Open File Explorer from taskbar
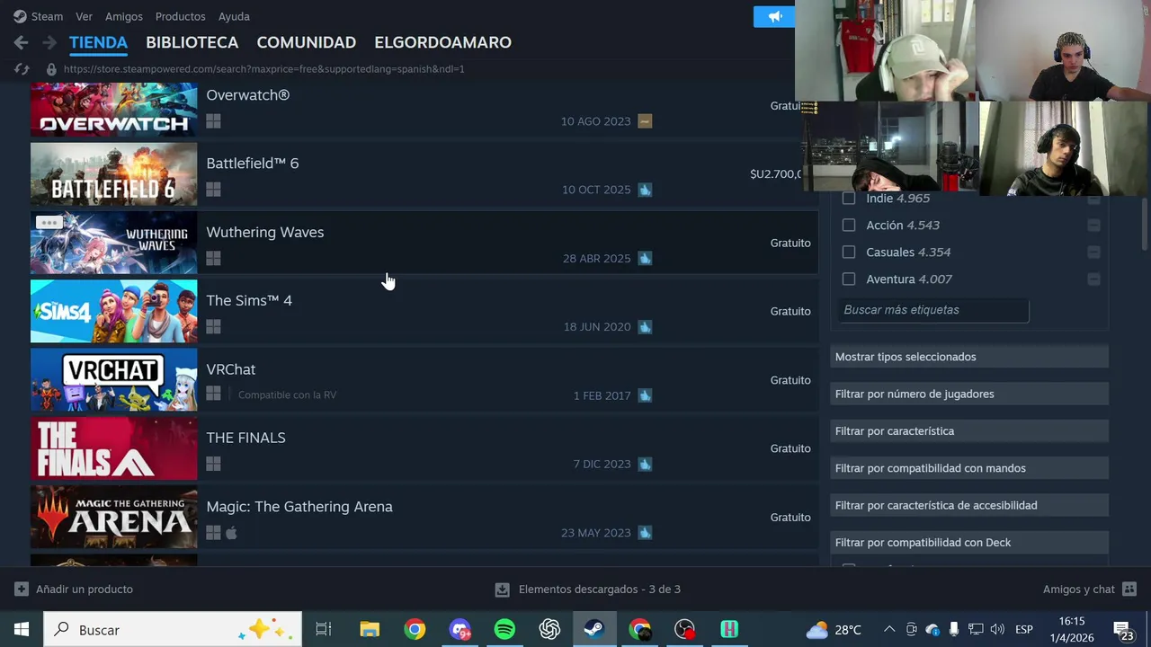 pos(370,629)
